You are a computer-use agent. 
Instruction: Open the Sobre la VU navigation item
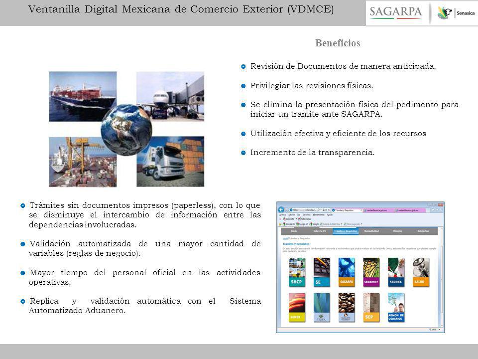point(320,231)
